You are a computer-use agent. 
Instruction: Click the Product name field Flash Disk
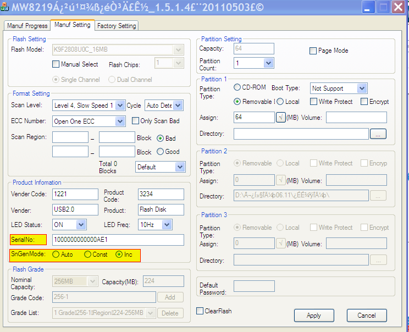(x=161, y=209)
